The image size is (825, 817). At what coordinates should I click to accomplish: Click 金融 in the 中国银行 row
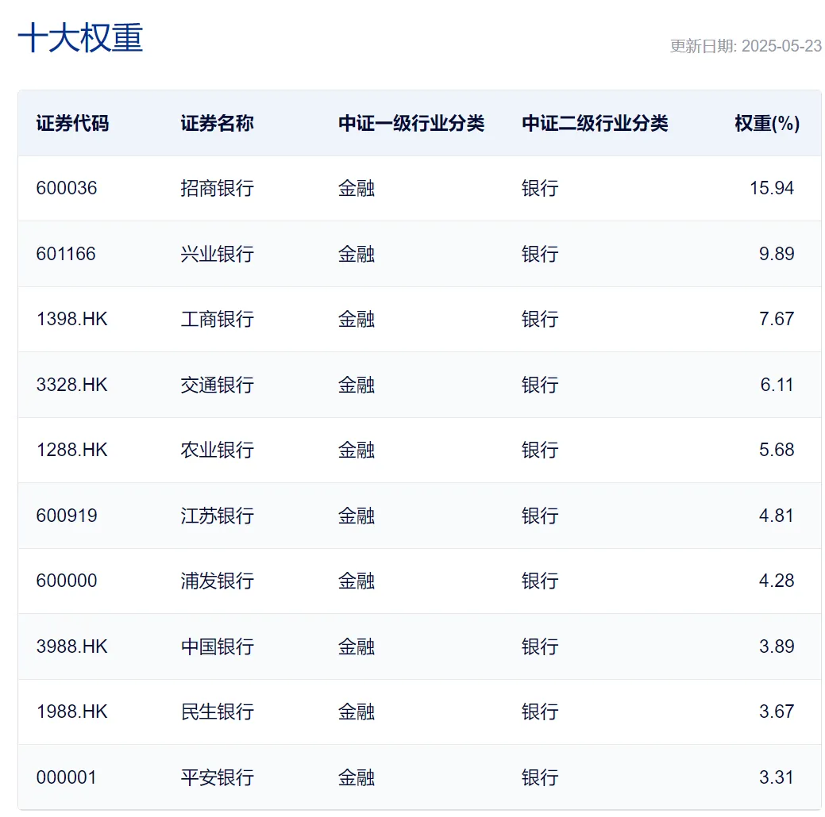[357, 646]
